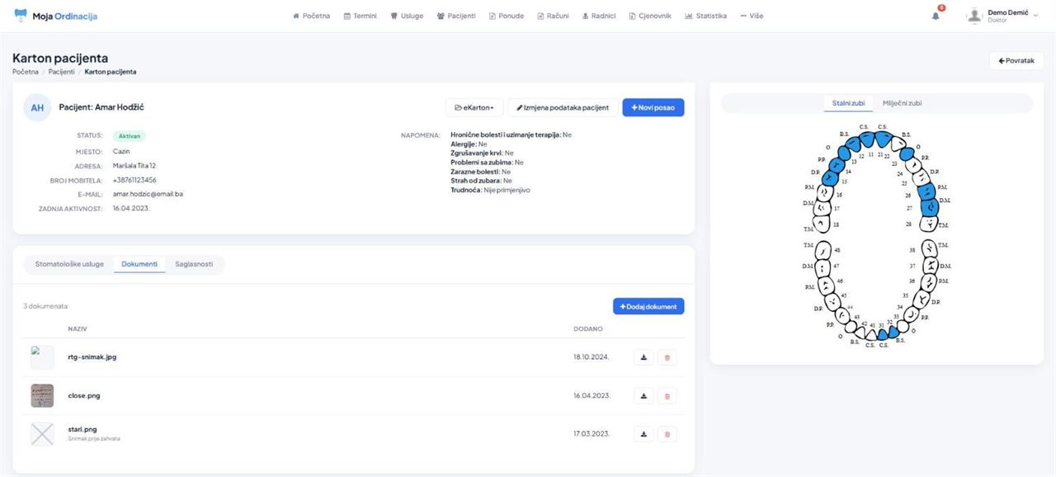This screenshot has height=477, width=1056.
Task: Open the stari.png thumbnail placeholder
Action: click(42, 434)
